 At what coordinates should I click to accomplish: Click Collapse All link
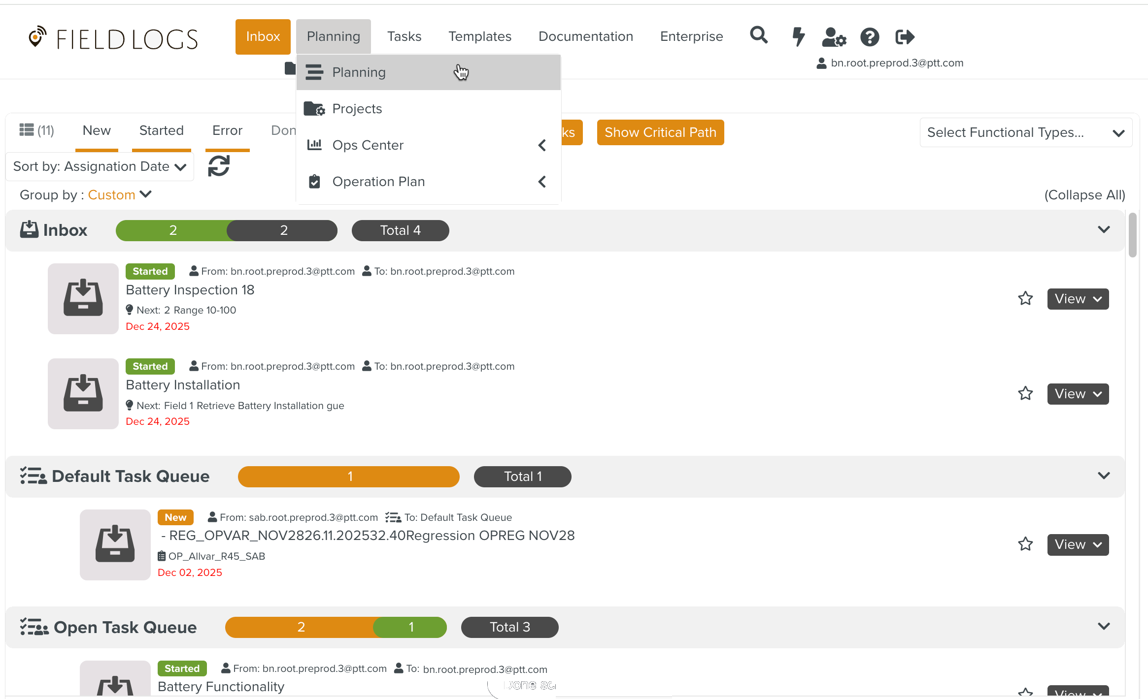(x=1084, y=195)
